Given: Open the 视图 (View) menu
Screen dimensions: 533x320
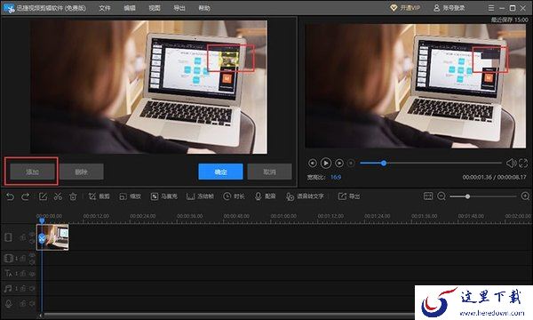Looking at the screenshot, I should 154,8.
